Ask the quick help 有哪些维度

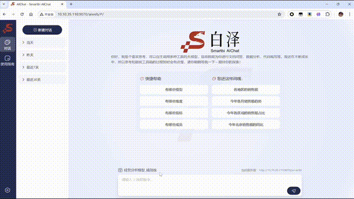pyautogui.click(x=174, y=101)
